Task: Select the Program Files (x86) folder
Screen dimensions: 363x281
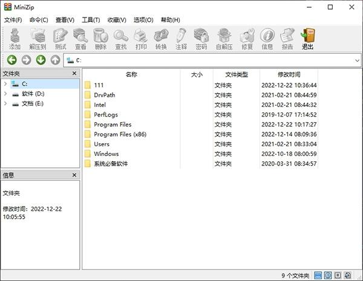Action: pyautogui.click(x=120, y=134)
